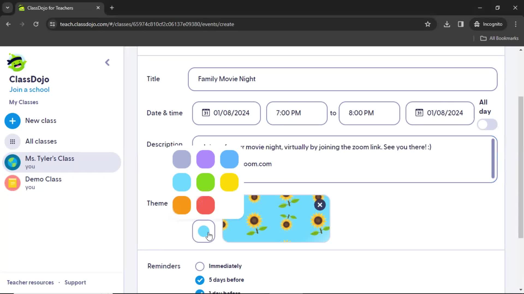This screenshot has width=524, height=294.
Task: Select the Immediately reminder option
Action: pyautogui.click(x=200, y=266)
